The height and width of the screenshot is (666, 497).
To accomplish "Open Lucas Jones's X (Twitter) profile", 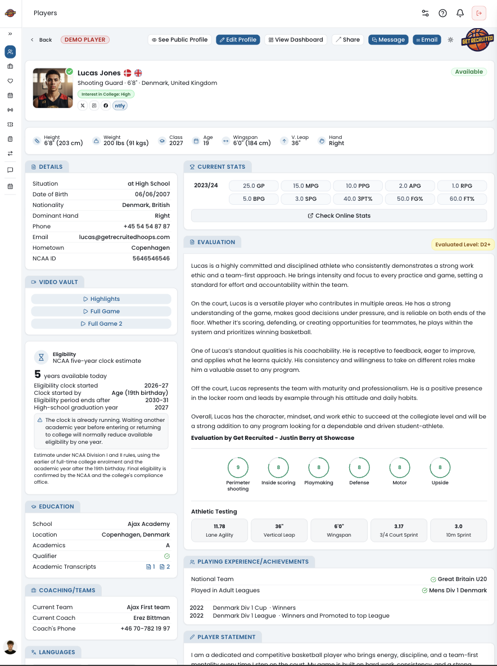I will click(x=83, y=106).
